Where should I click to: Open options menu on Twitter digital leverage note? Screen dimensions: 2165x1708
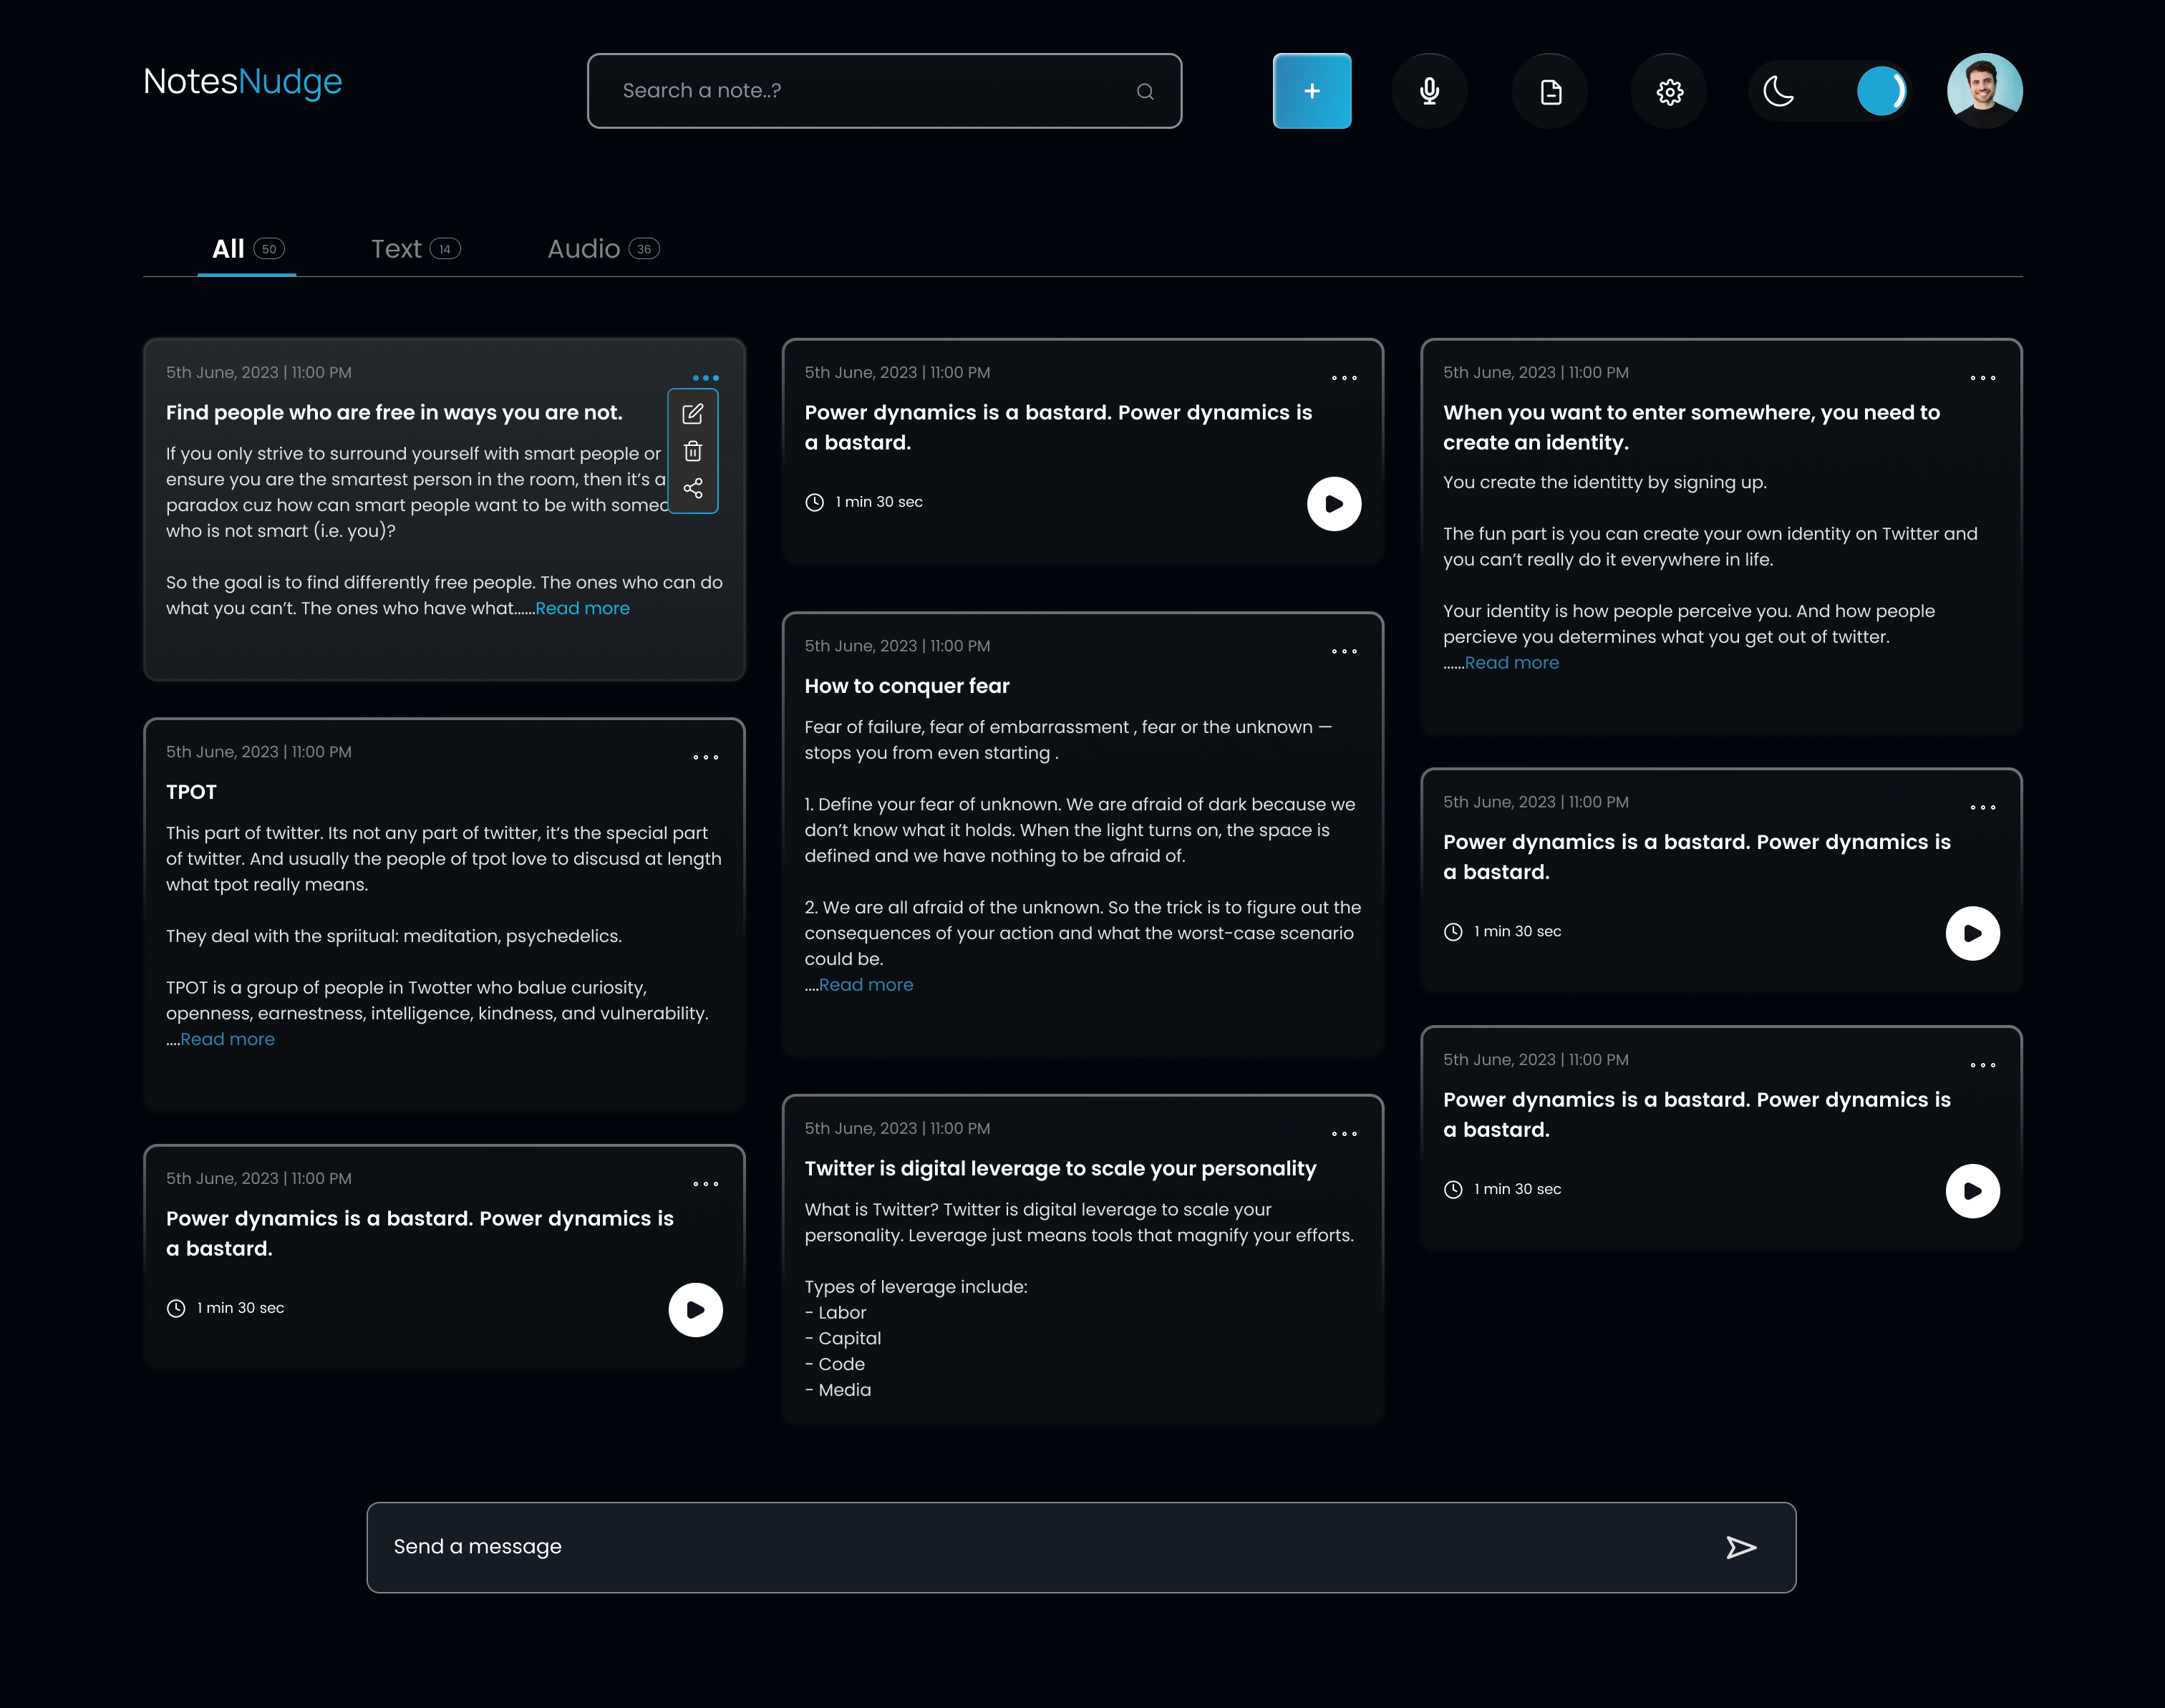(1344, 1133)
